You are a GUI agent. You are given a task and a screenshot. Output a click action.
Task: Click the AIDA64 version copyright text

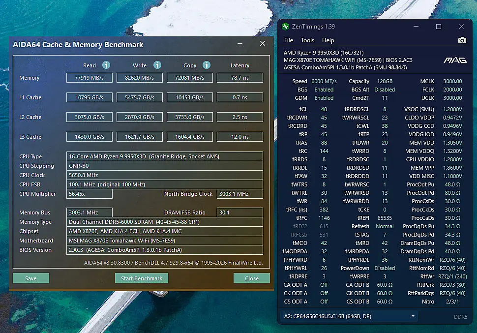tap(174, 263)
